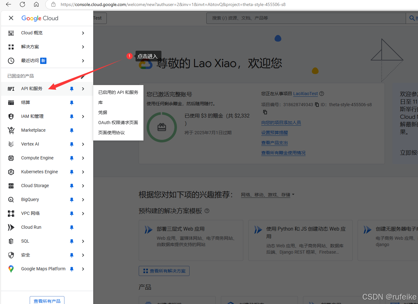Select 已启用的 API 和服务 submenu item
This screenshot has width=418, height=304.
coord(118,92)
